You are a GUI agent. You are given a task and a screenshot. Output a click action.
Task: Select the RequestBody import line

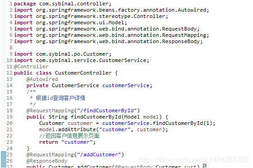coord(107,29)
